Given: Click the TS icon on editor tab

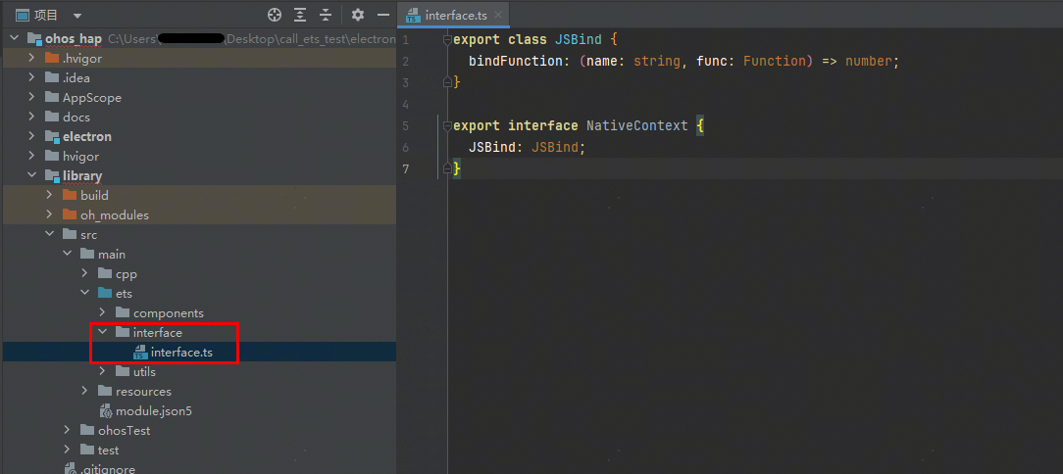Looking at the screenshot, I should [x=412, y=16].
